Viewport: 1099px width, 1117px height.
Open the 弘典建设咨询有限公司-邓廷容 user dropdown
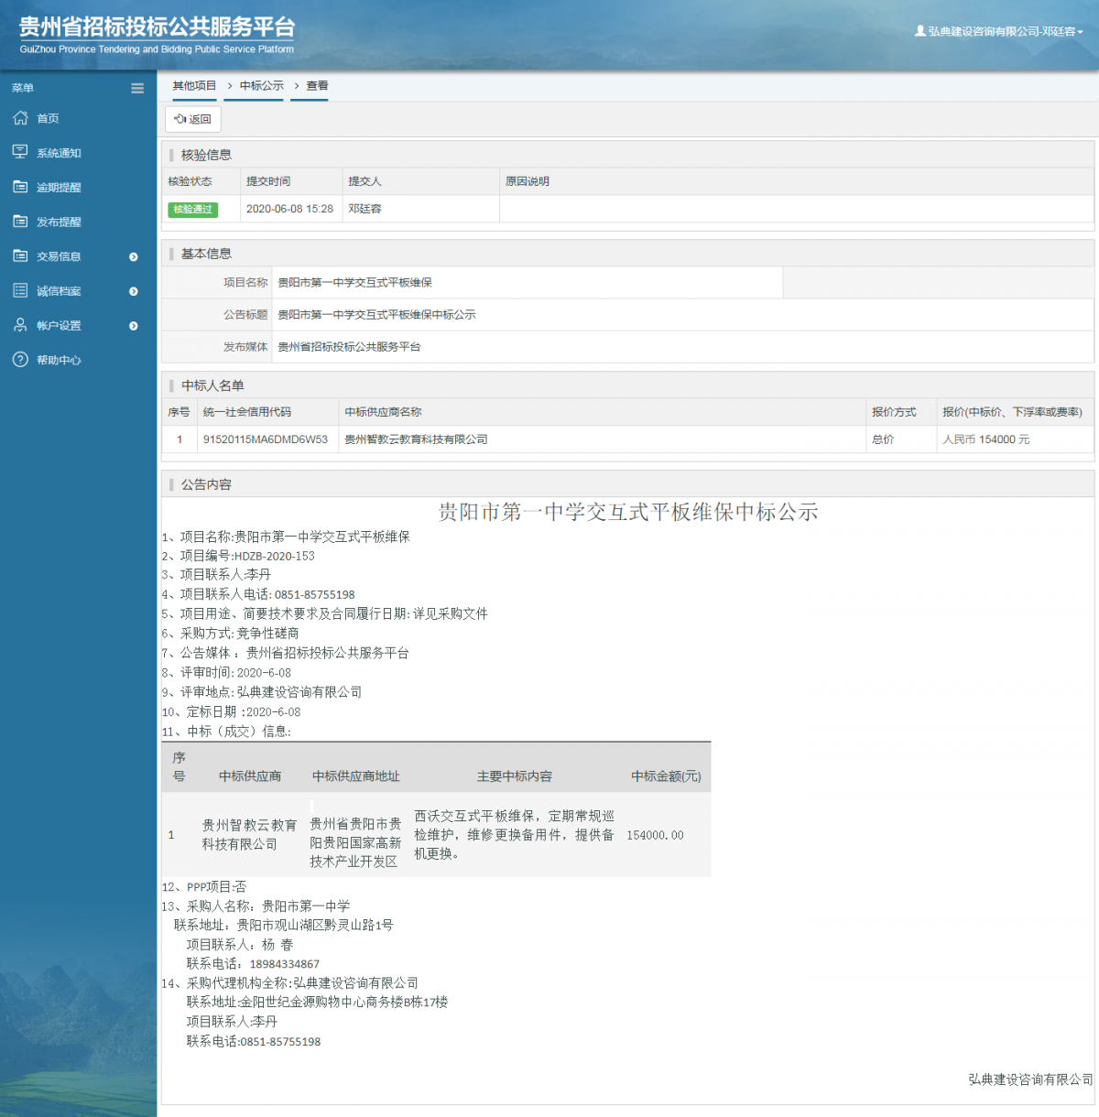click(998, 31)
